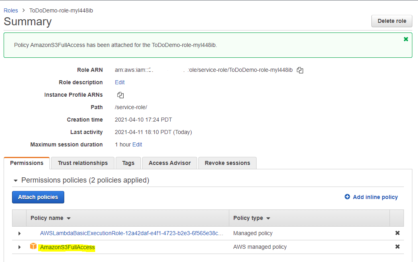Screen dimensions: 418x262
Task: Expand the AWSLambdaBasicExecutionRole policy row
Action: 19,234
